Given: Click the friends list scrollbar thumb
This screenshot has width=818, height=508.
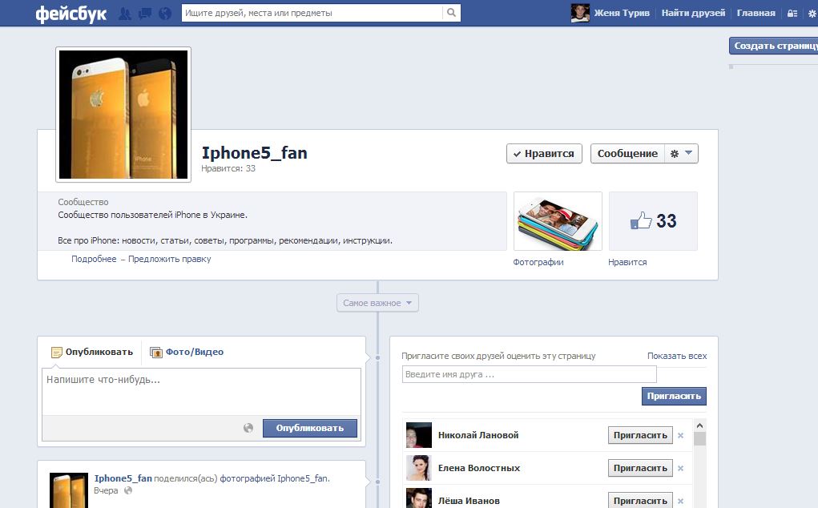Looking at the screenshot, I should point(699,438).
